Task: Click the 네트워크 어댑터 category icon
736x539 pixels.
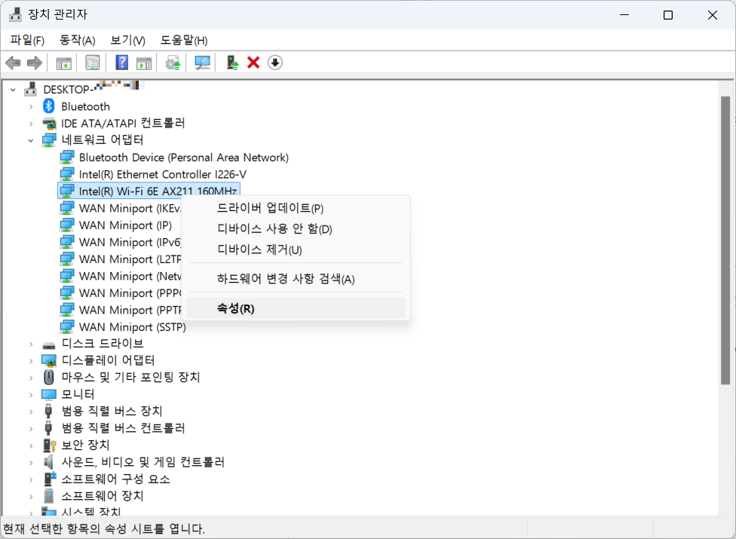Action: coord(49,139)
